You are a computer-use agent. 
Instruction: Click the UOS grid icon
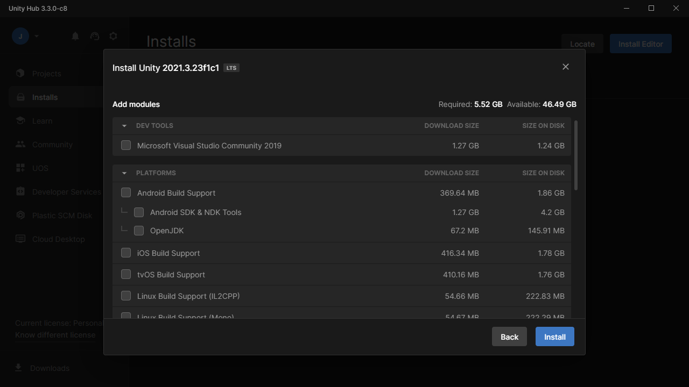pyautogui.click(x=20, y=168)
